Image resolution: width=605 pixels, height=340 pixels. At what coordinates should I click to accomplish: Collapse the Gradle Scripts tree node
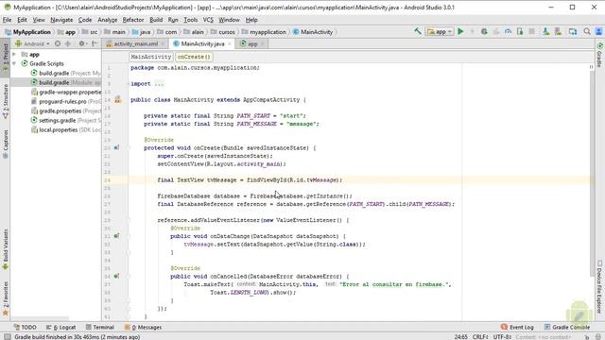(x=14, y=63)
